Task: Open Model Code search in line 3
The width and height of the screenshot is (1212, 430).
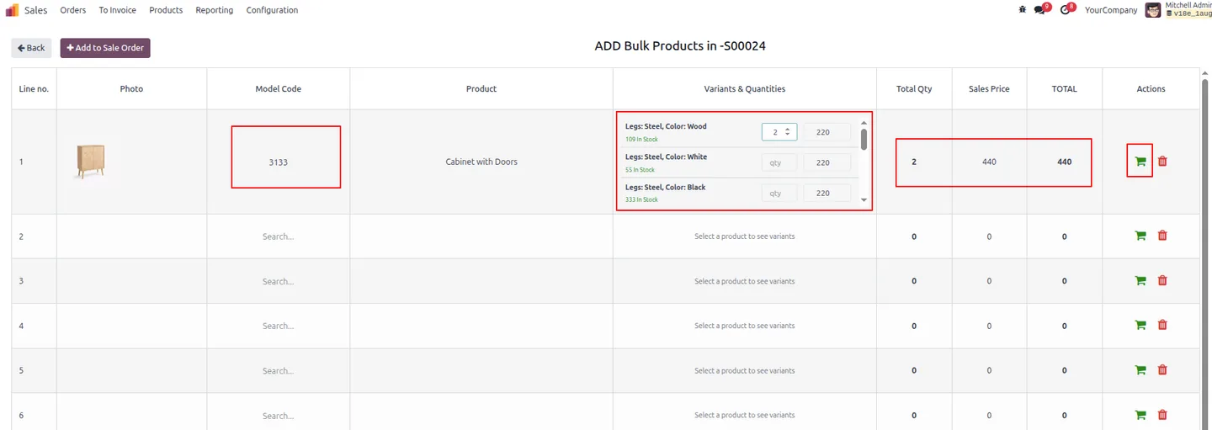Action: (278, 281)
